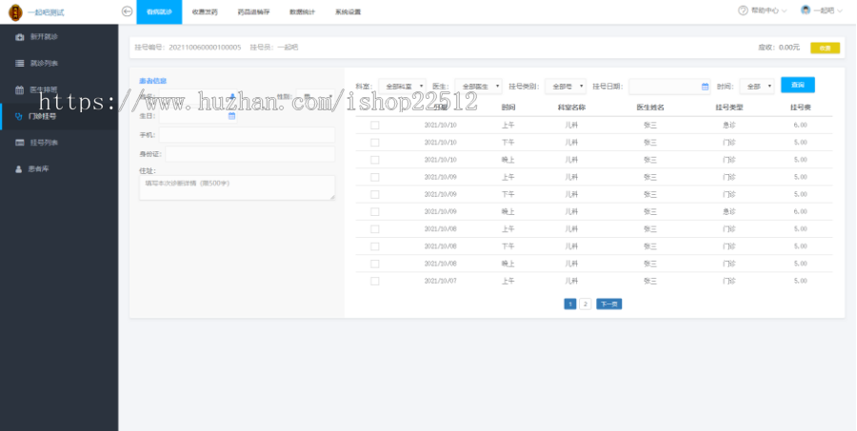The image size is (857, 431).
Task: Click the 手机 phone input field
Action: click(x=247, y=135)
